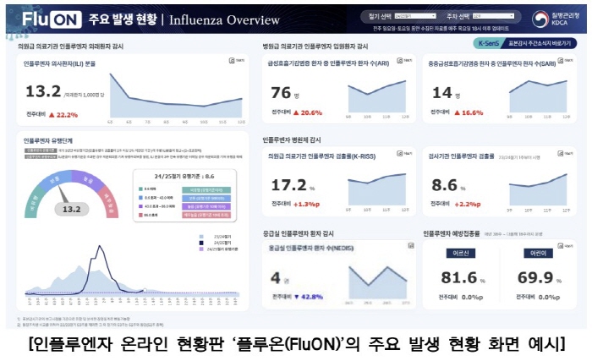Click the FluON logo in the header
Screen dimensions: 592x361
pos(52,19)
